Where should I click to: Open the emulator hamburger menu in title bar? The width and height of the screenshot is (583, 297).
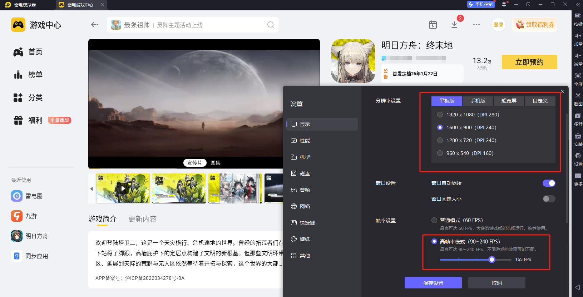click(516, 5)
